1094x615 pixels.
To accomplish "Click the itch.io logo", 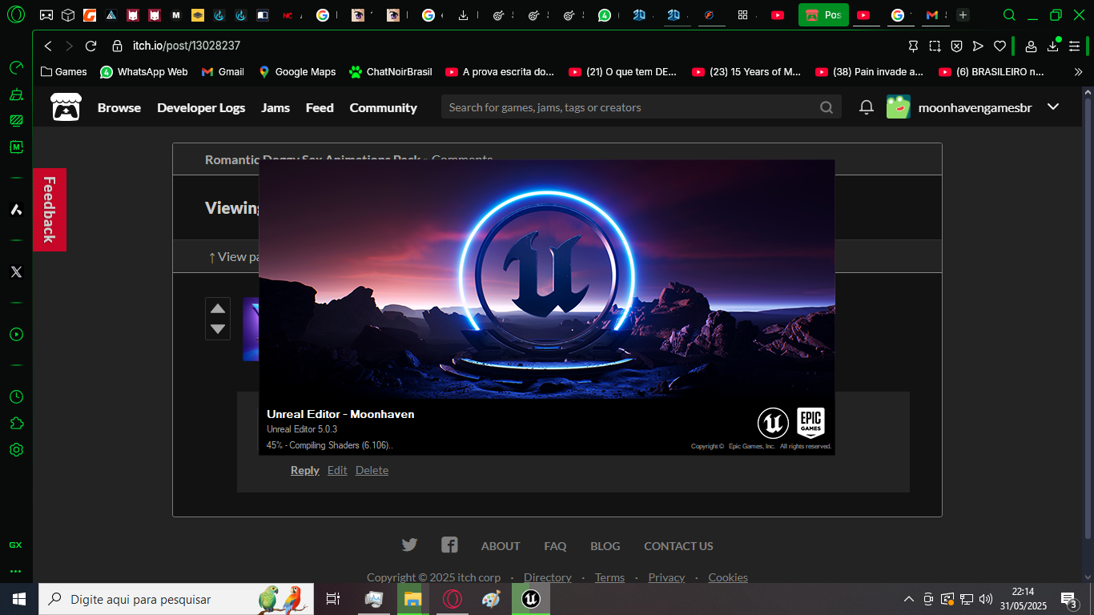I will point(66,107).
